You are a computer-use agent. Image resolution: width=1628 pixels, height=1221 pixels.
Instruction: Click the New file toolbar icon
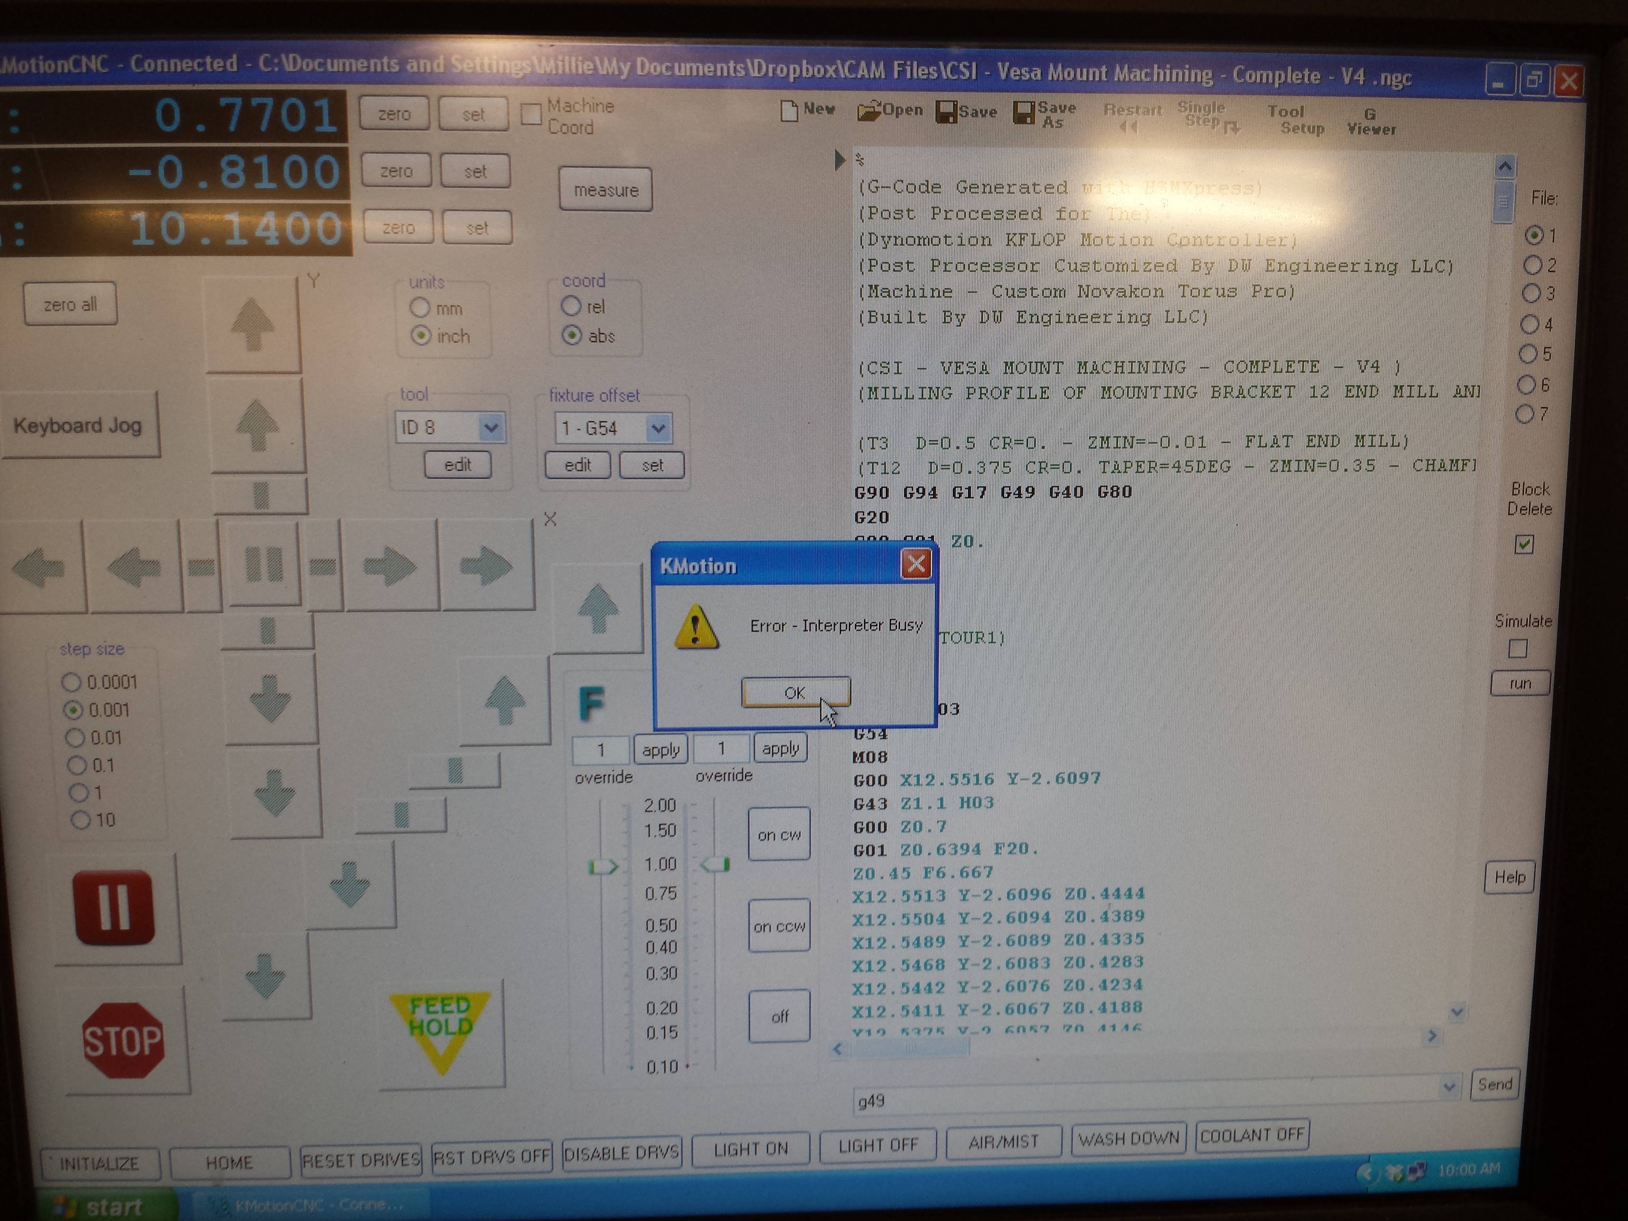coord(789,111)
